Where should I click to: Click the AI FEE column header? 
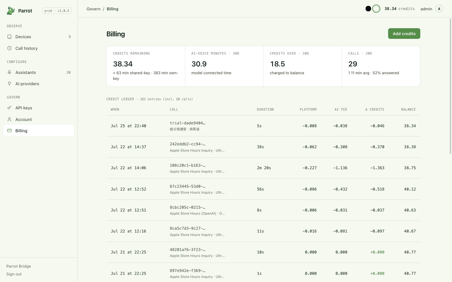point(341,109)
